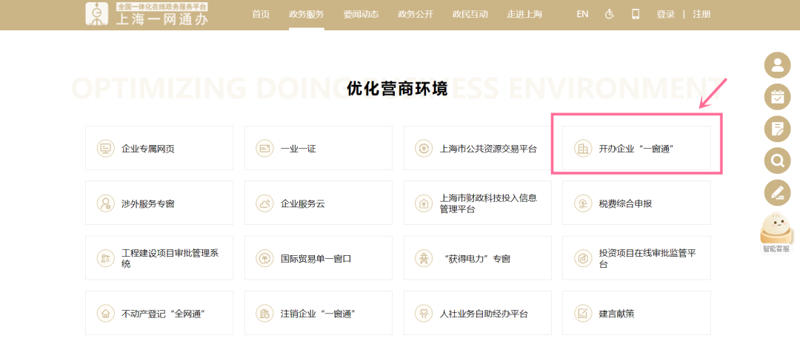Click the pencil feedback sidebar icon

(777, 192)
